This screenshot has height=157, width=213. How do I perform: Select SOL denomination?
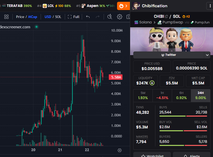58,17
